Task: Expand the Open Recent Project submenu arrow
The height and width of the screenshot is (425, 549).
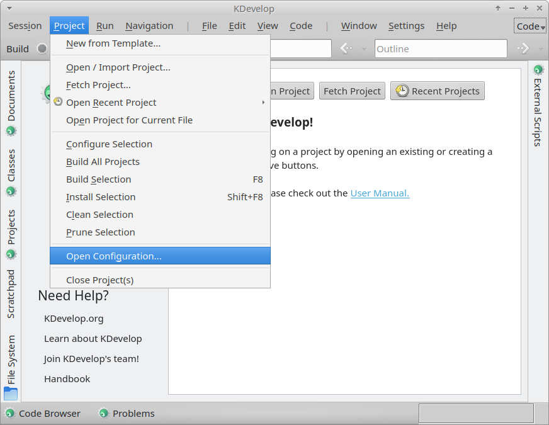Action: click(x=263, y=102)
